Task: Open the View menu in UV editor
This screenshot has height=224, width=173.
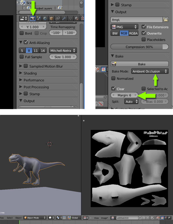Action: (96, 218)
